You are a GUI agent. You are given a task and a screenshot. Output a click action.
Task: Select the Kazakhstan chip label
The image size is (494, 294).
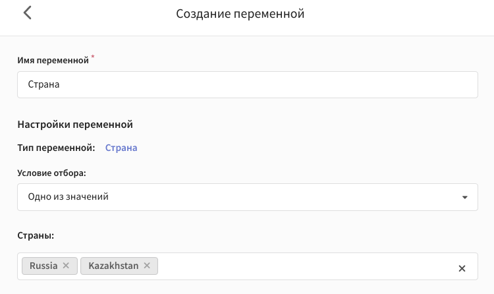click(113, 266)
